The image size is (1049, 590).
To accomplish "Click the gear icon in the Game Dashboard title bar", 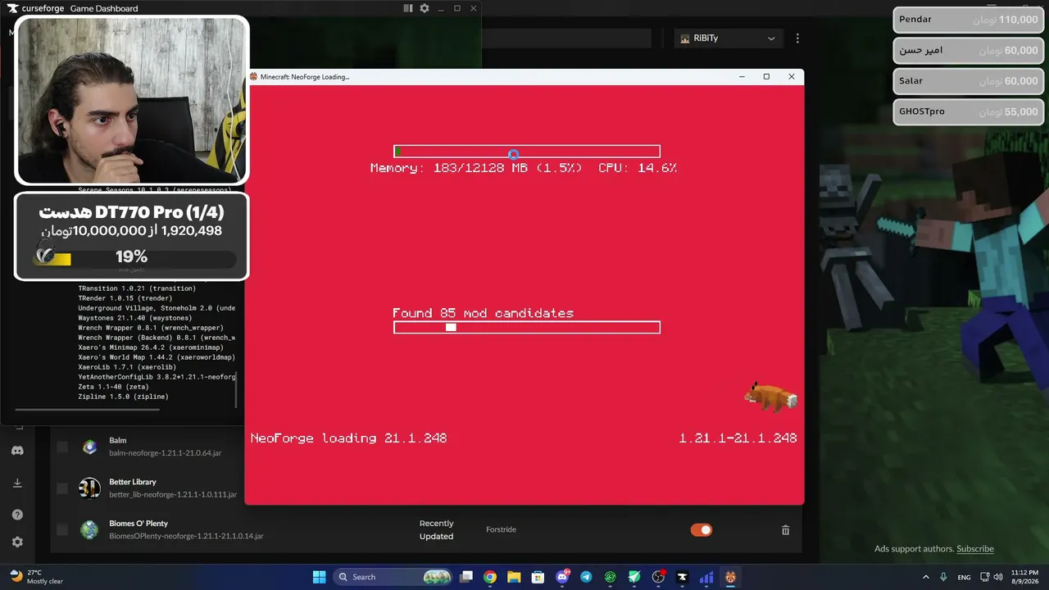I will pyautogui.click(x=425, y=8).
